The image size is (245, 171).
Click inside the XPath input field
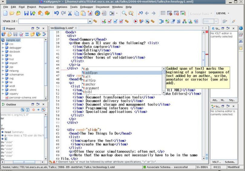(x=53, y=21)
